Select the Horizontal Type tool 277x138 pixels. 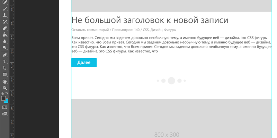(x=5, y=61)
